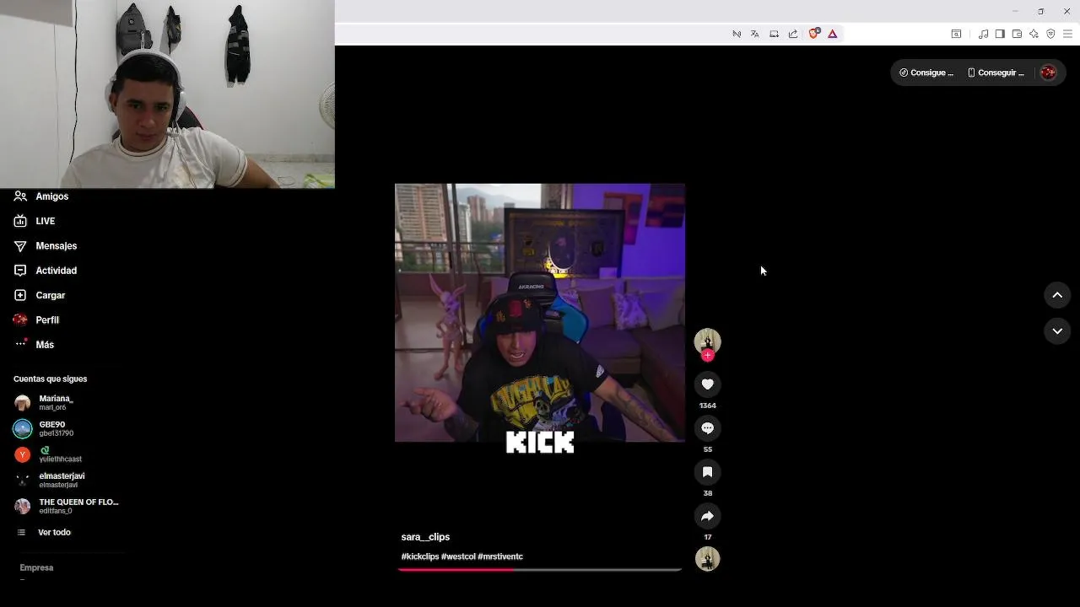Share the video with arrow icon
The image size is (1080, 607).
click(707, 516)
